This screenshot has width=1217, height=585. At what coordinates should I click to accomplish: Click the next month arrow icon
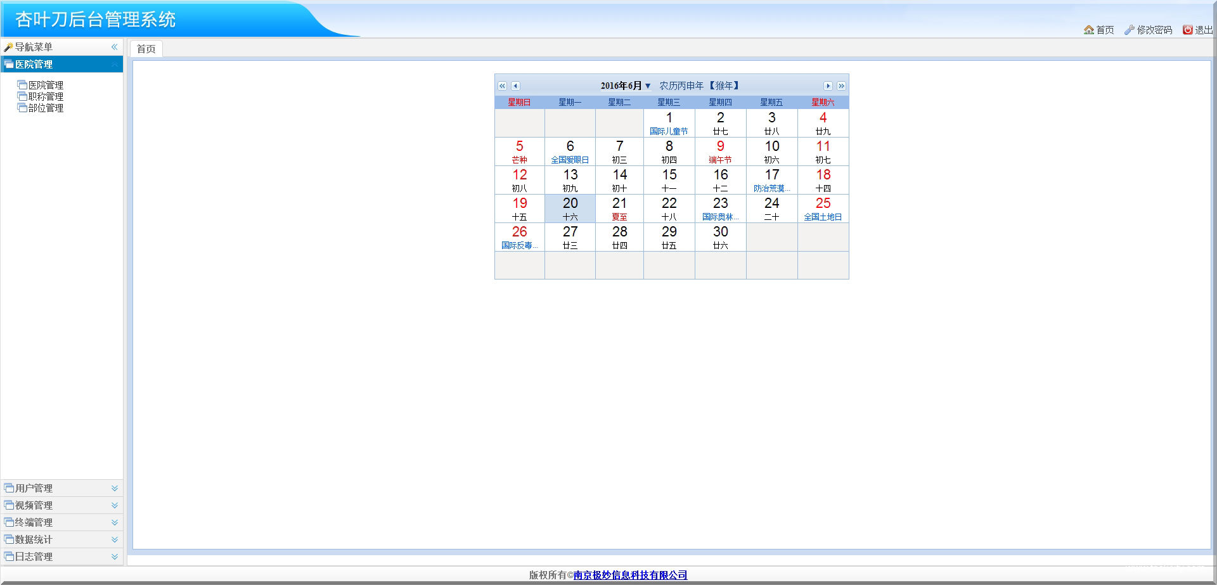click(x=828, y=86)
